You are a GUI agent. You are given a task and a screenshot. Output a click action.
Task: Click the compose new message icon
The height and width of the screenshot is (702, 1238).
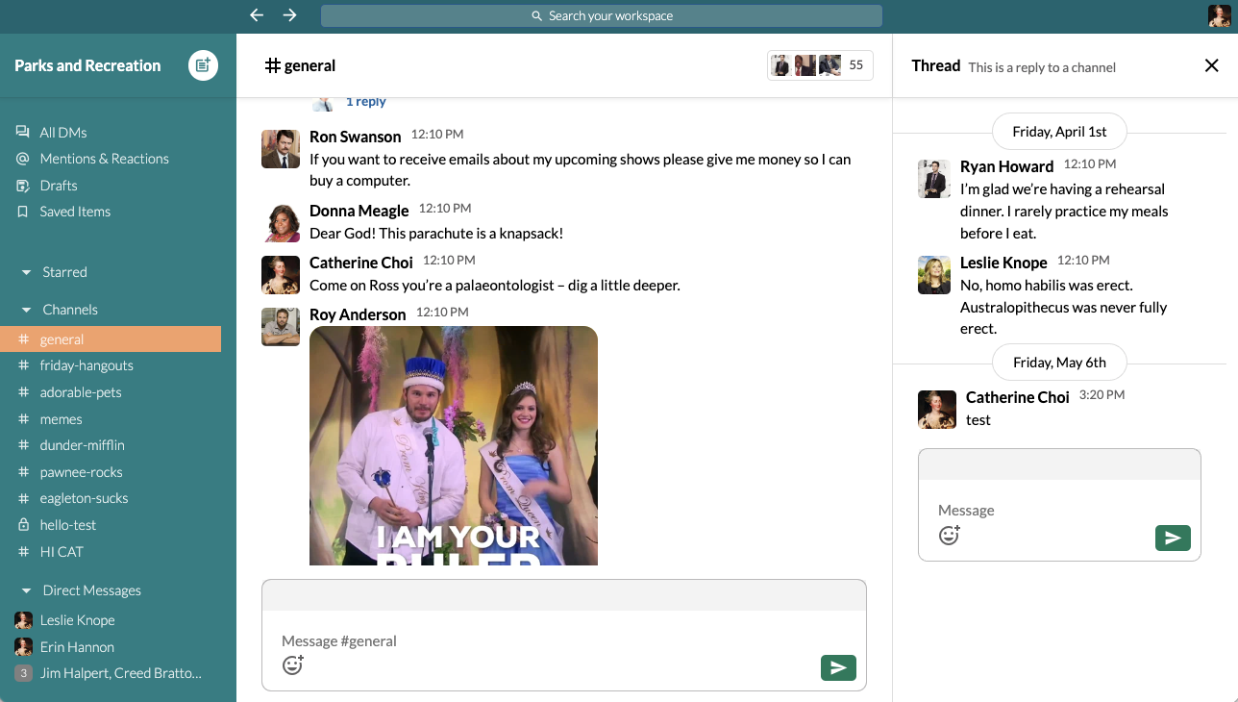click(203, 65)
